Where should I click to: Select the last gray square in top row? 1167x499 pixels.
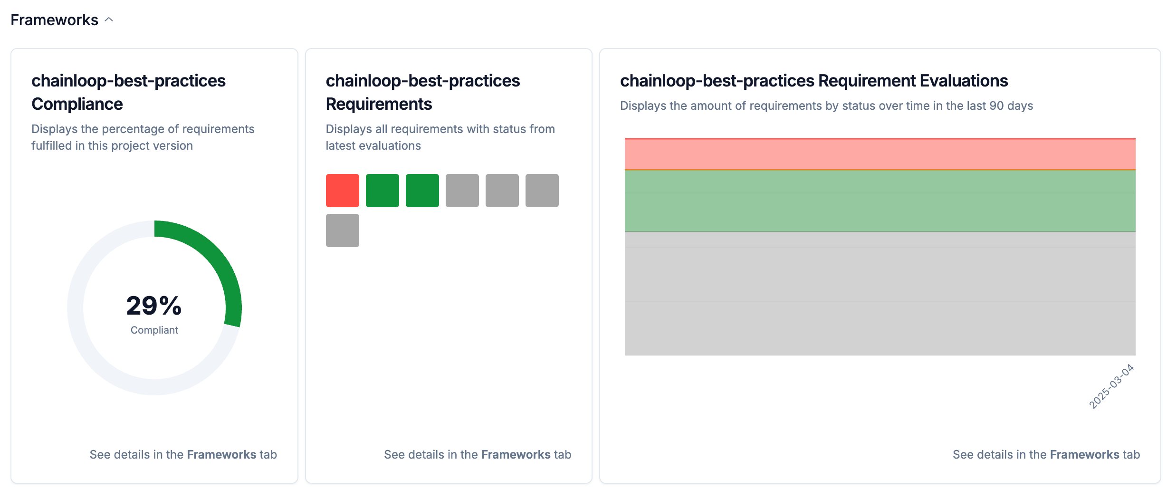pos(542,190)
